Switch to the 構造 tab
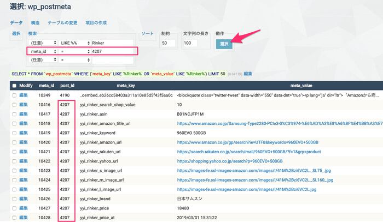Image resolution: width=383 pixels, height=222 pixels. click(x=35, y=23)
